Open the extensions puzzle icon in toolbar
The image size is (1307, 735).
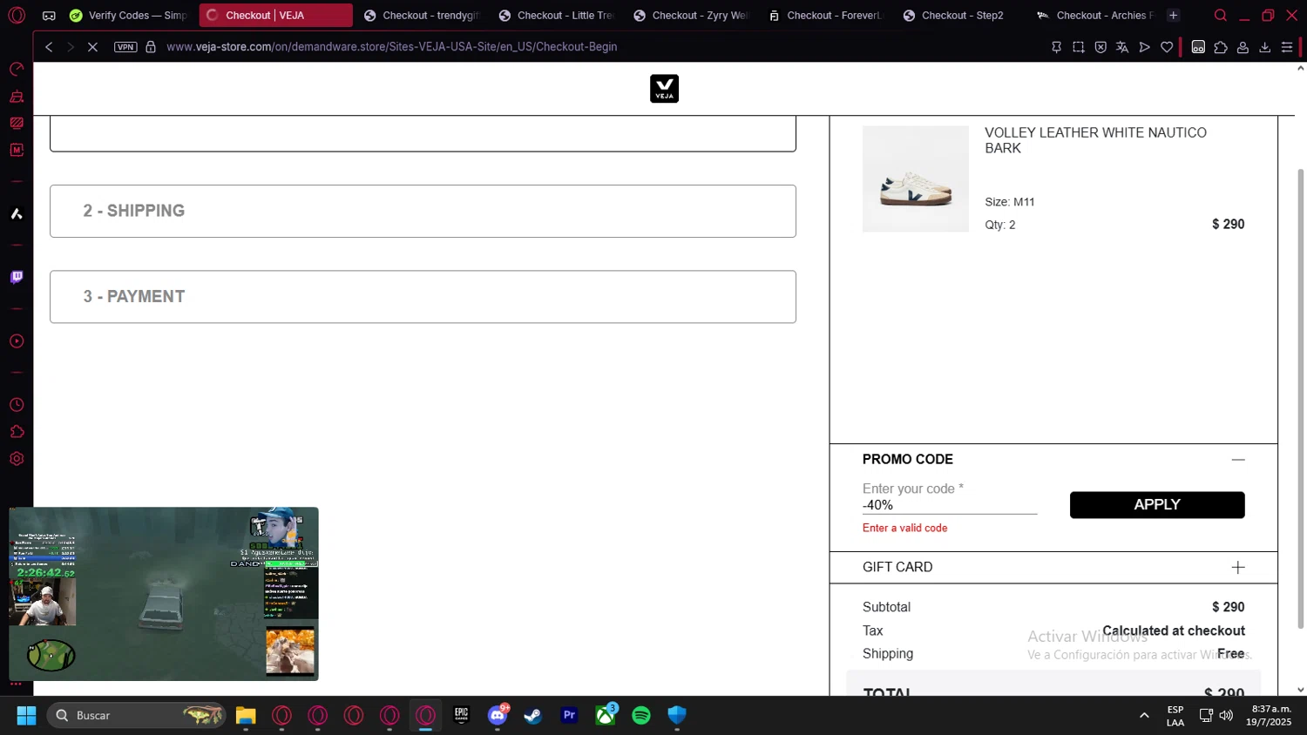(x=1221, y=47)
